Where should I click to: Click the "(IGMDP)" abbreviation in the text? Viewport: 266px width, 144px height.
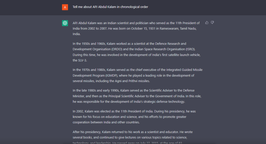pos(111,76)
